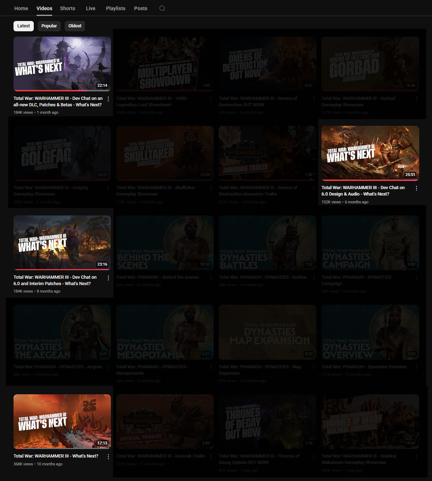Image resolution: width=432 pixels, height=481 pixels.
Task: Sort videos by Latest
Action: pos(23,26)
